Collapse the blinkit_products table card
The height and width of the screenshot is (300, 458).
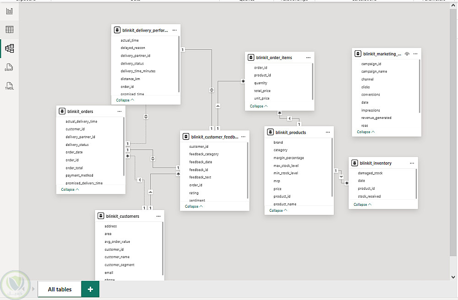(x=278, y=210)
